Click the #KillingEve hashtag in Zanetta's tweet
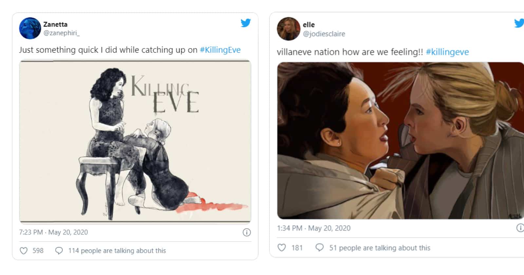This screenshot has height=275, width=524. tap(220, 50)
